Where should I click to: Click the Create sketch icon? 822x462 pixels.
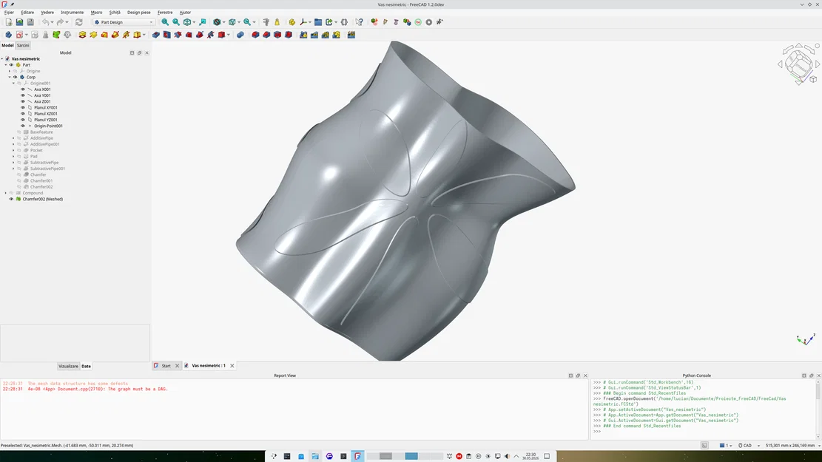(19, 35)
